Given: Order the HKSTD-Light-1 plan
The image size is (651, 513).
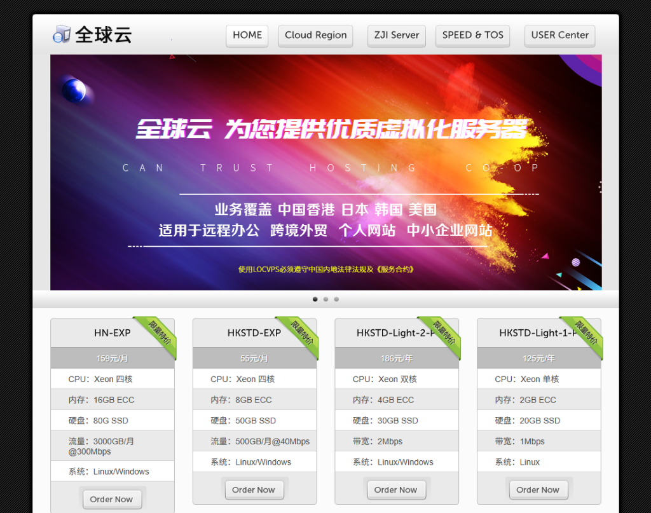Looking at the screenshot, I should 538,489.
